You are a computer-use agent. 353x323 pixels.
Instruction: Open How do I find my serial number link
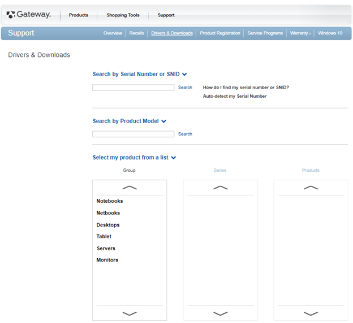pos(246,88)
